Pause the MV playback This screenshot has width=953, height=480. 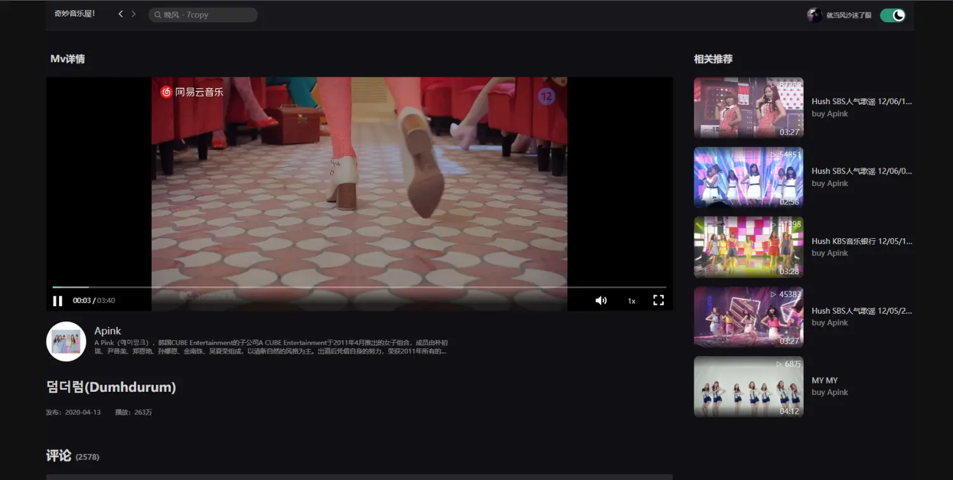coord(58,301)
